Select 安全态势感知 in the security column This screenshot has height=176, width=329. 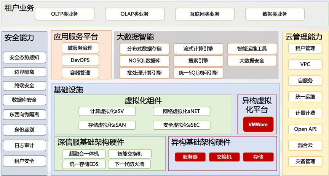click(24, 58)
